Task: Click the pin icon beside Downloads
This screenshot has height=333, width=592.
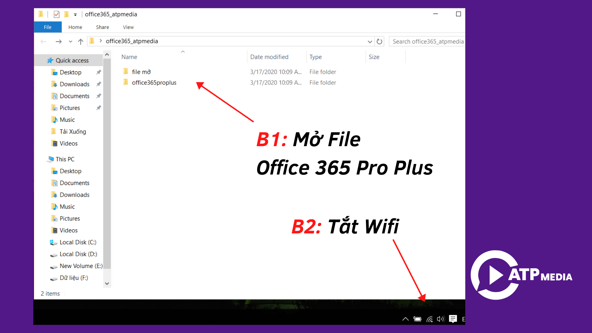Action: pos(99,84)
